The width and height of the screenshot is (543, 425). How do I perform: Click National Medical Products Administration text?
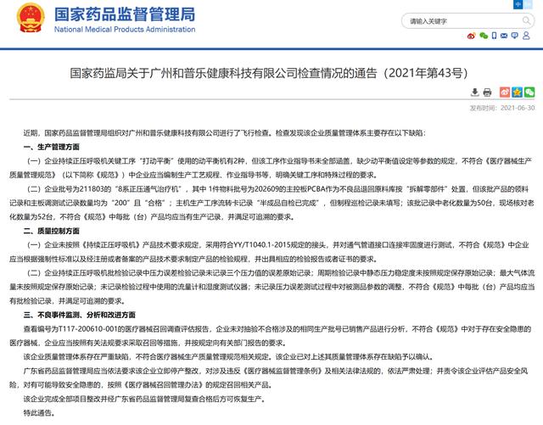click(x=125, y=30)
